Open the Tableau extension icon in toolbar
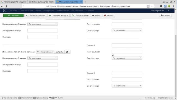This screenshot has width=177, height=100. [165, 6]
